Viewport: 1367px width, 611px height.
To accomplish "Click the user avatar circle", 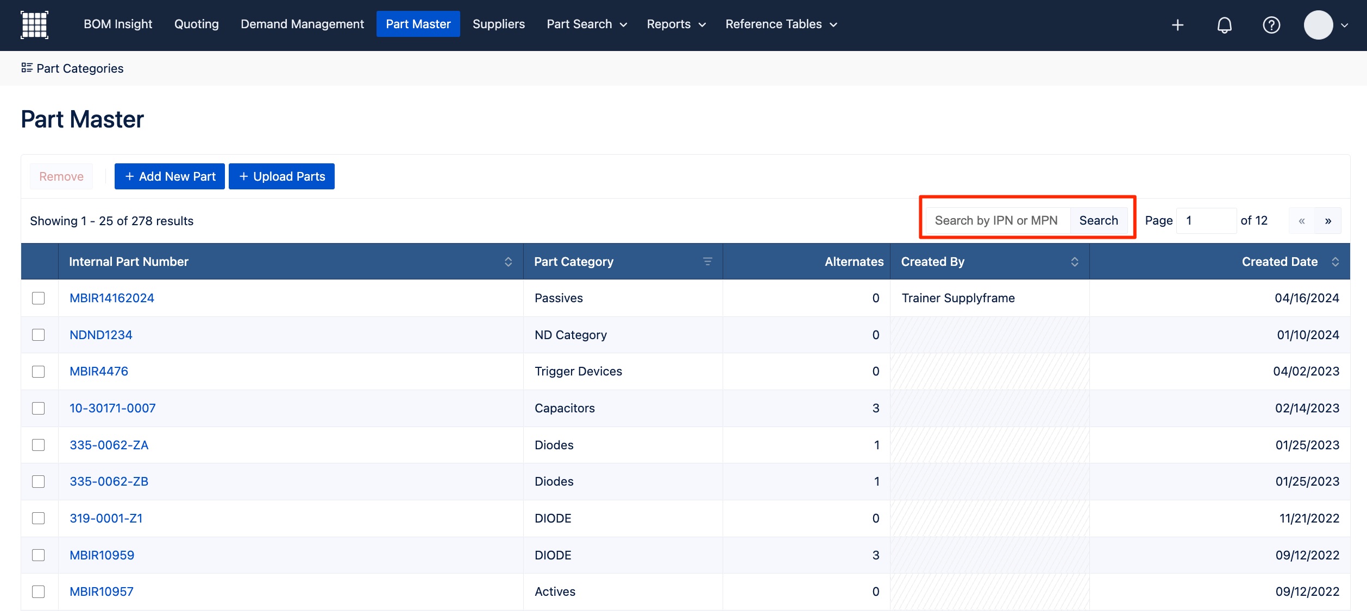I will tap(1318, 25).
